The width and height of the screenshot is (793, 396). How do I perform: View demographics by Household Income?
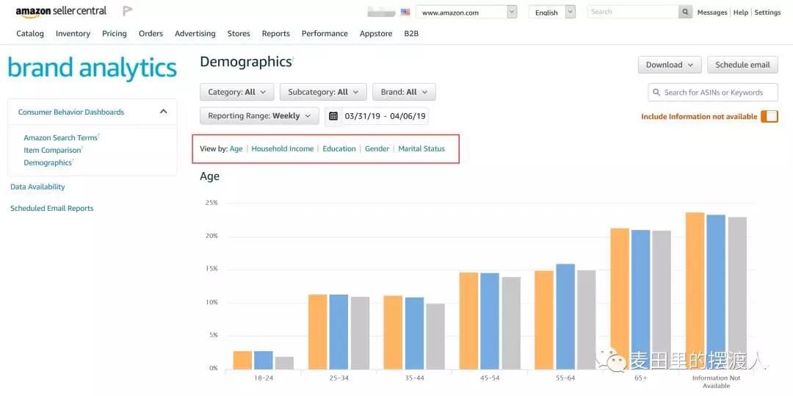[x=282, y=148]
